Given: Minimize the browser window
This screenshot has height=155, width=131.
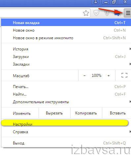Looking at the screenshot, I should point(106,2).
